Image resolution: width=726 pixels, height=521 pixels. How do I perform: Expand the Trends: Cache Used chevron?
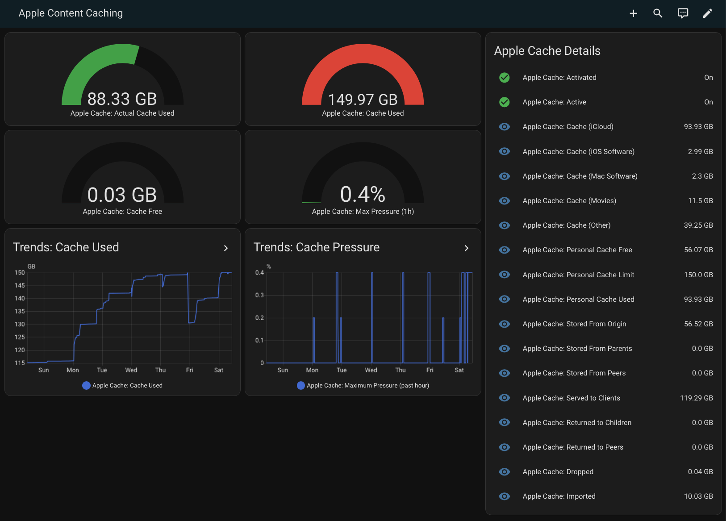pyautogui.click(x=226, y=248)
